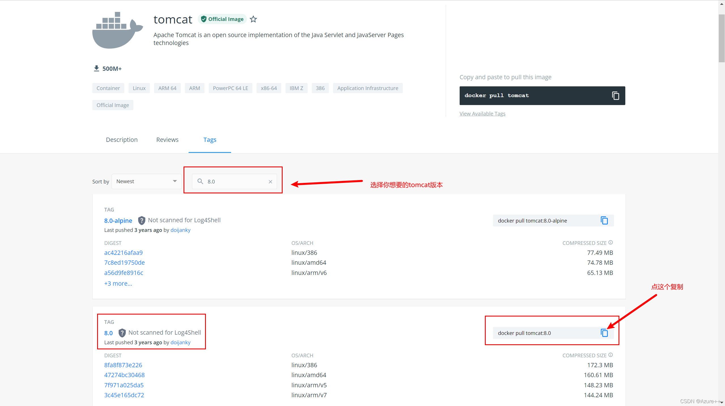Click the Log4Shell shield icon for 8.0-alpine
This screenshot has width=725, height=406.
coord(142,220)
